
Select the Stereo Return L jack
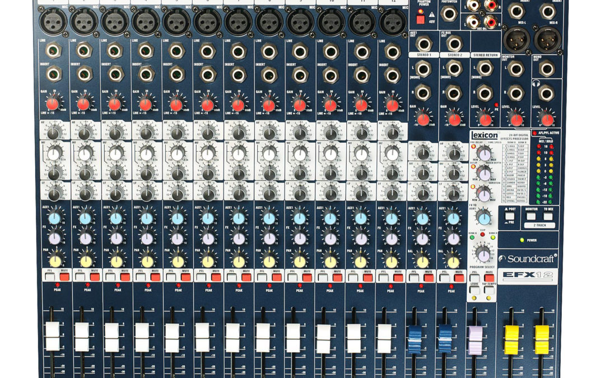coord(485,69)
